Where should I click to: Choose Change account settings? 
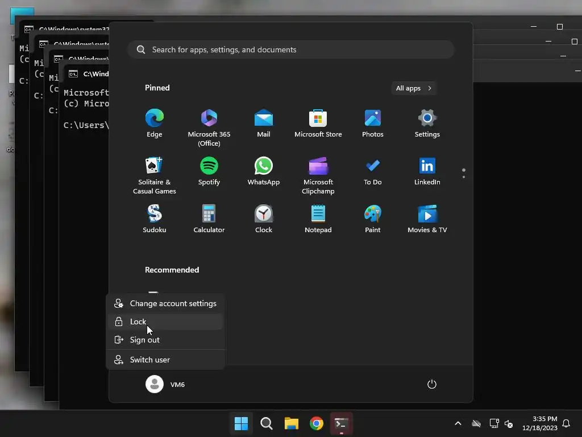165,304
